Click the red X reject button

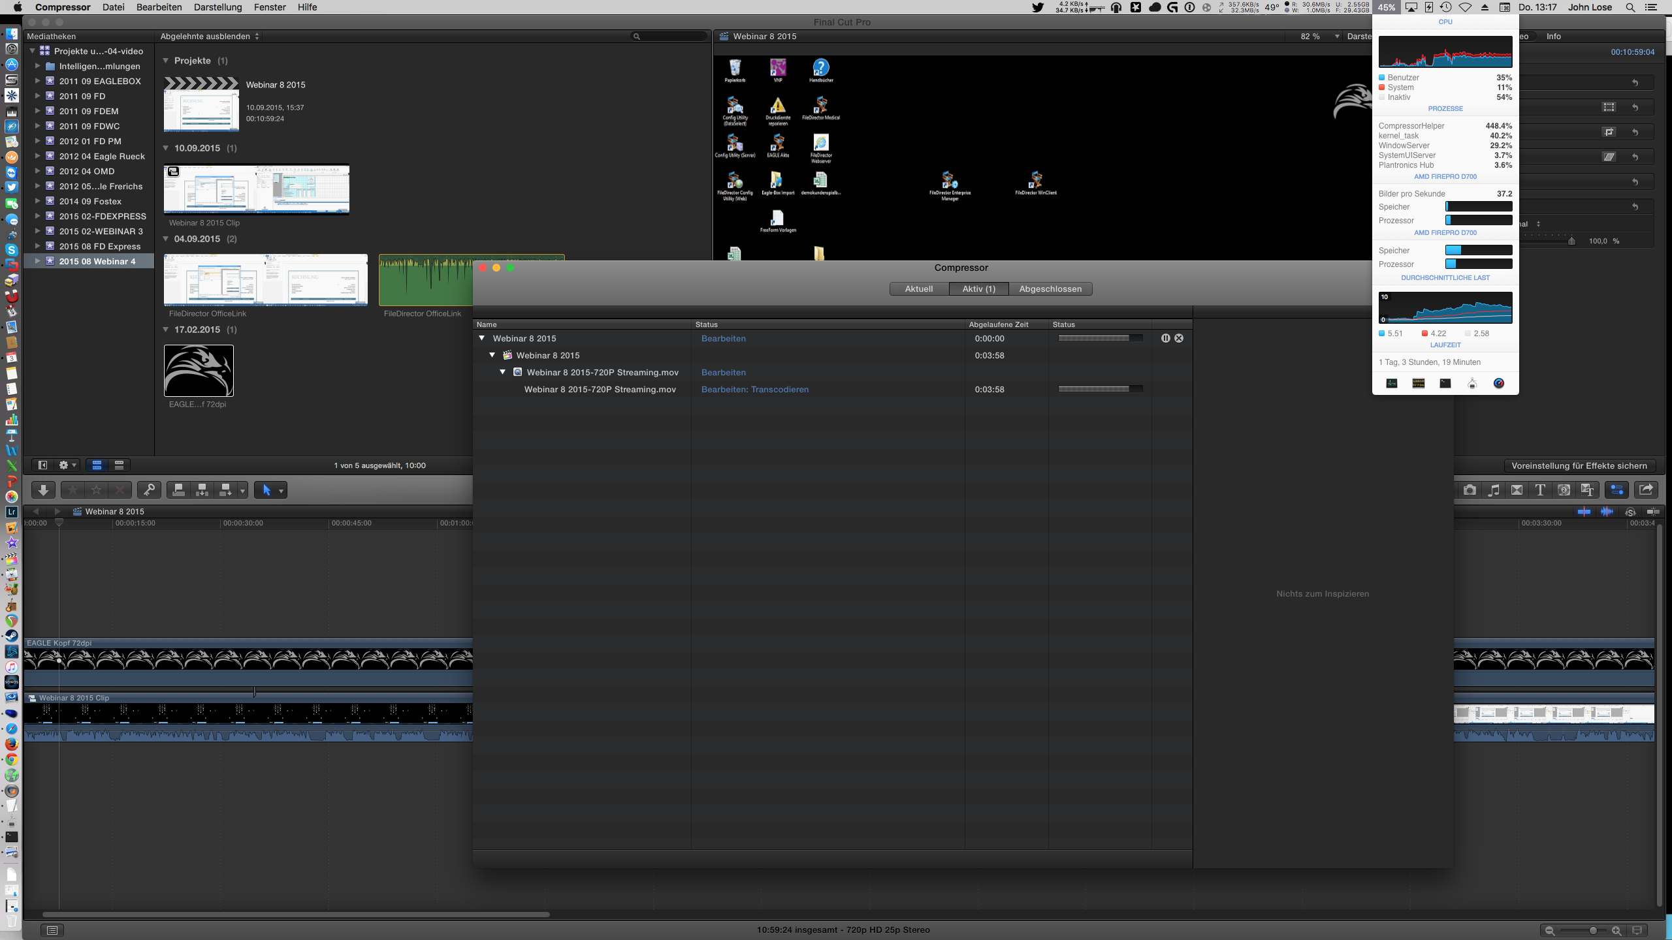(x=120, y=490)
